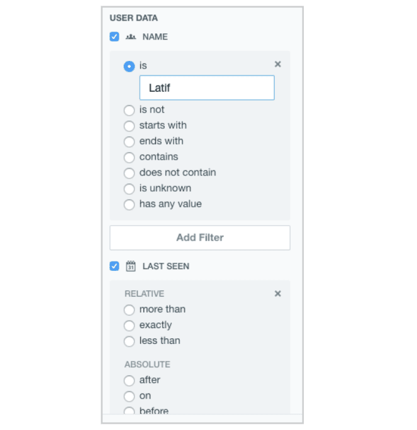
Task: Pick the 'contains' radio option
Action: coord(129,157)
